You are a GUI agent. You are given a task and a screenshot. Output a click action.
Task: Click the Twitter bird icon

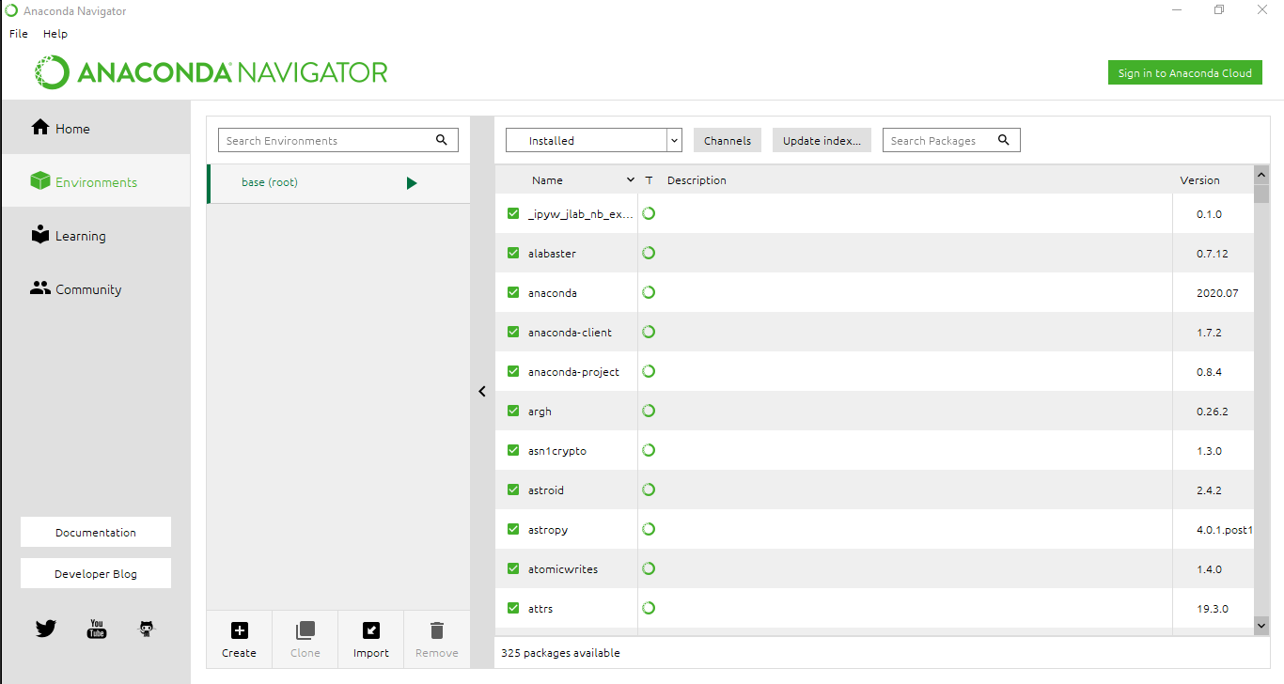pos(46,629)
